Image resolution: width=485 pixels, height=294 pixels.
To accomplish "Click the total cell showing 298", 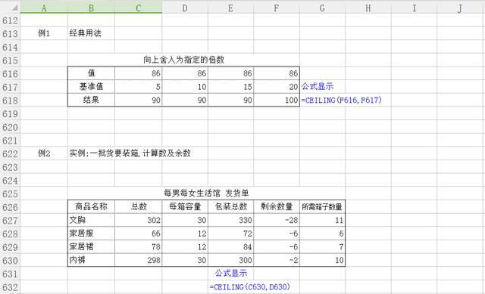I will (x=138, y=260).
